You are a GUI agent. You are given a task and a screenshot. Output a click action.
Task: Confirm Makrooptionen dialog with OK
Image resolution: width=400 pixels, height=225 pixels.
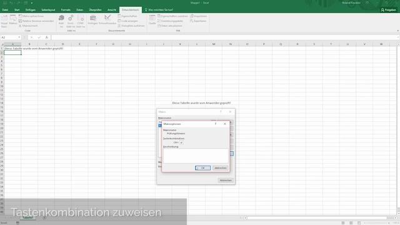click(202, 168)
